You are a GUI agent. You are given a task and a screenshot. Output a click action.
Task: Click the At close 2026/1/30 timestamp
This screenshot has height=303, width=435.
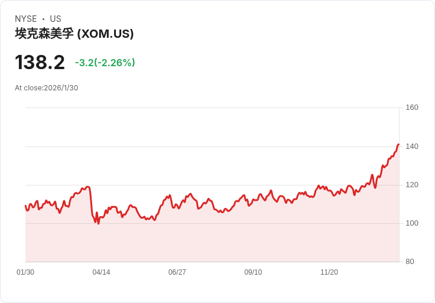click(46, 88)
